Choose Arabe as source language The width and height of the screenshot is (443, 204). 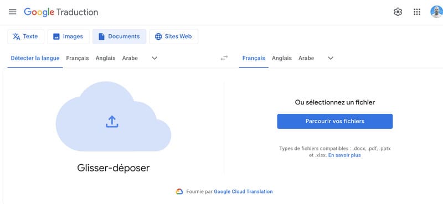130,58
